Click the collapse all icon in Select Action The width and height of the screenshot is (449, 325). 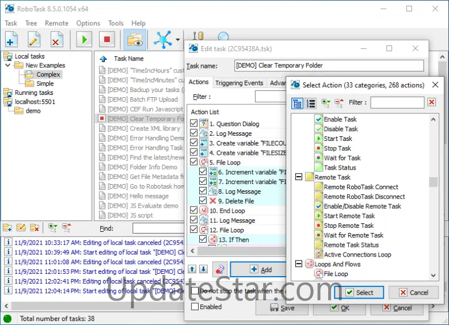point(339,103)
